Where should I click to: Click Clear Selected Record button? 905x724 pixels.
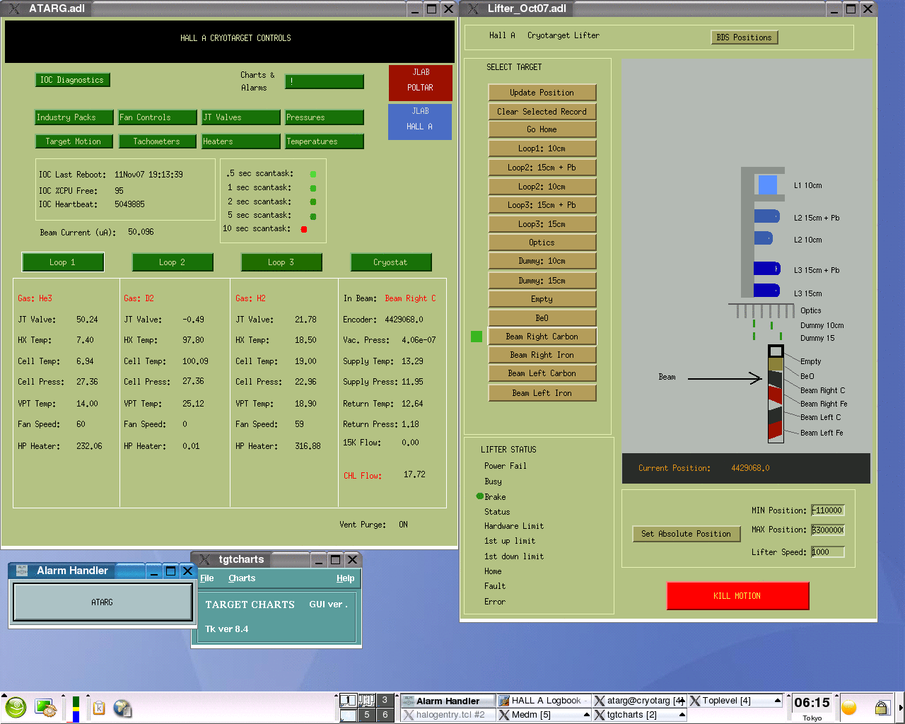tap(542, 112)
